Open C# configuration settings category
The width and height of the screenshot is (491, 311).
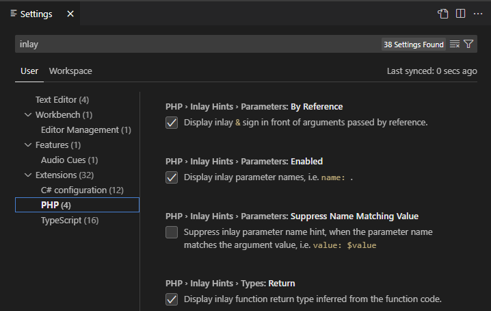click(82, 190)
